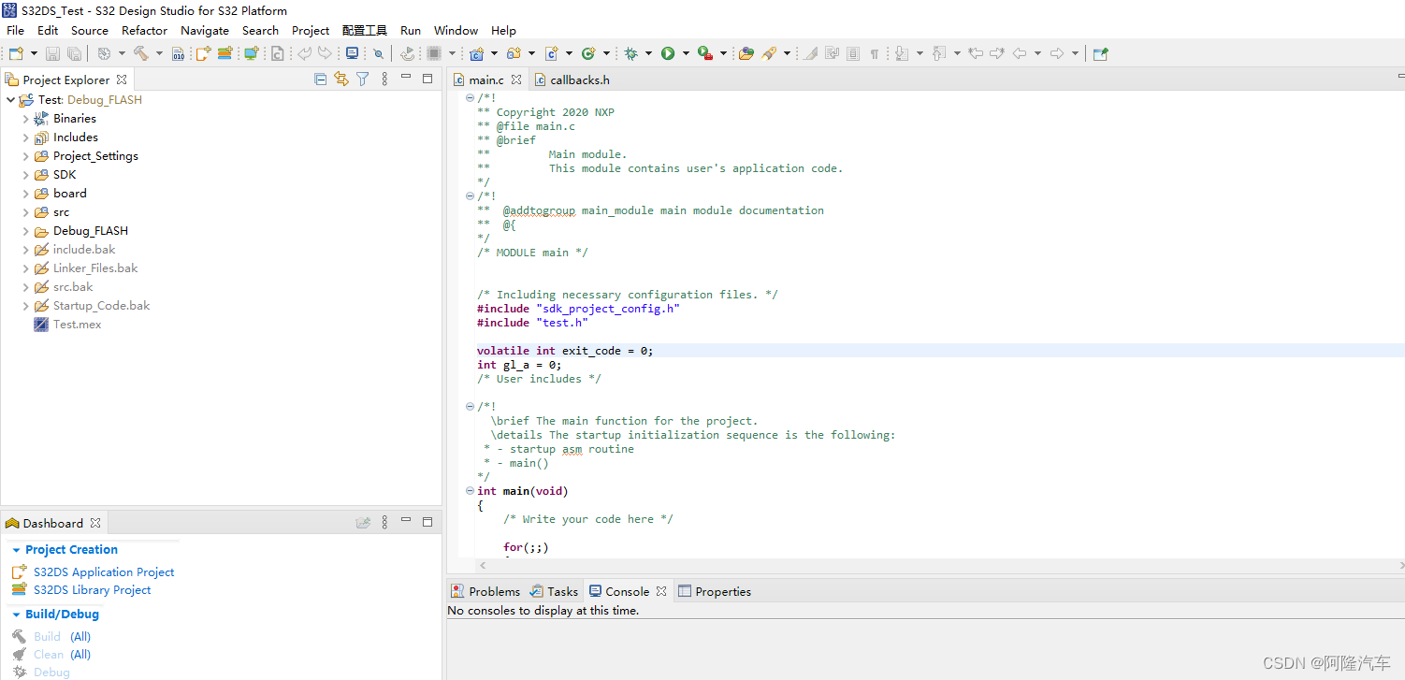Select the Debug_FLASH folder in tree
Viewport: 1405px width, 680px height.
coord(91,231)
